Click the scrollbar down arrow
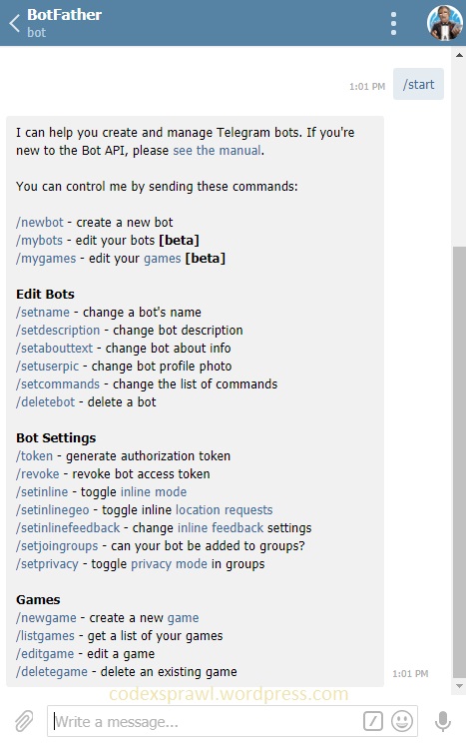Screen dimensions: 466x745 coord(459,686)
